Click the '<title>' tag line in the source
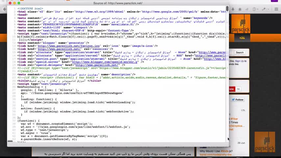The image size is (281, 158). [59, 81]
